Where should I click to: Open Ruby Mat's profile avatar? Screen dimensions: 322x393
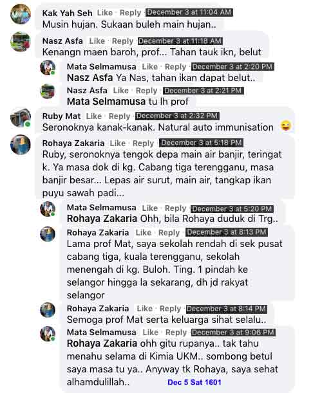pyautogui.click(x=21, y=117)
